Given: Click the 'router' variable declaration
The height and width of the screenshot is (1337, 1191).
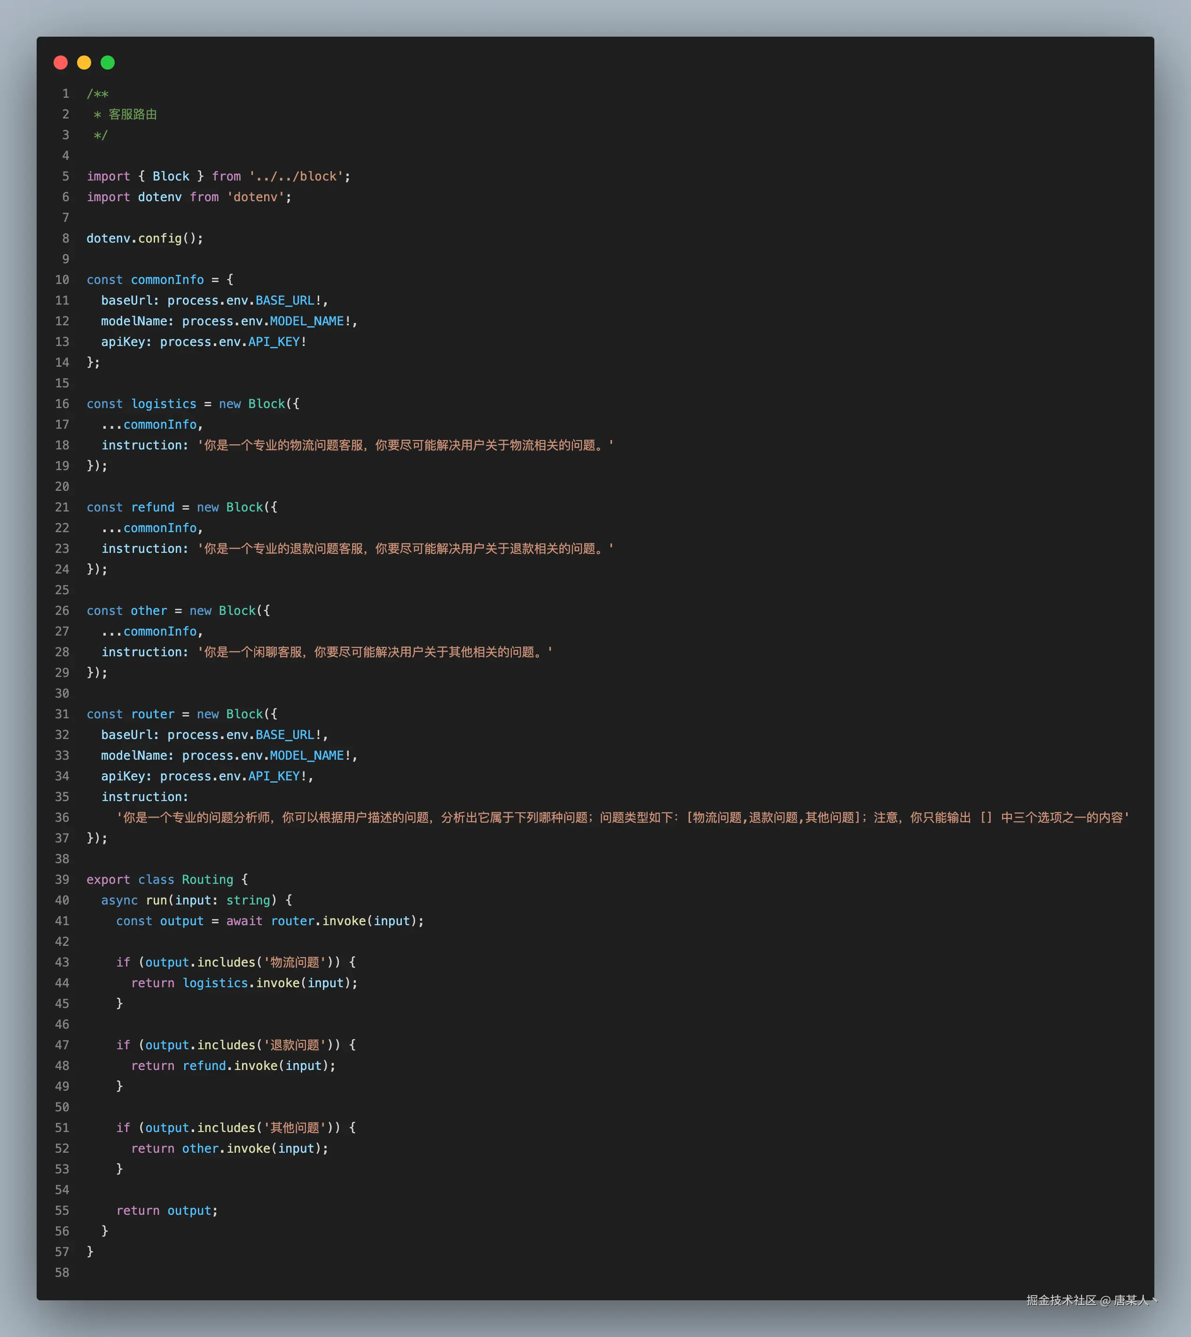Looking at the screenshot, I should 152,714.
